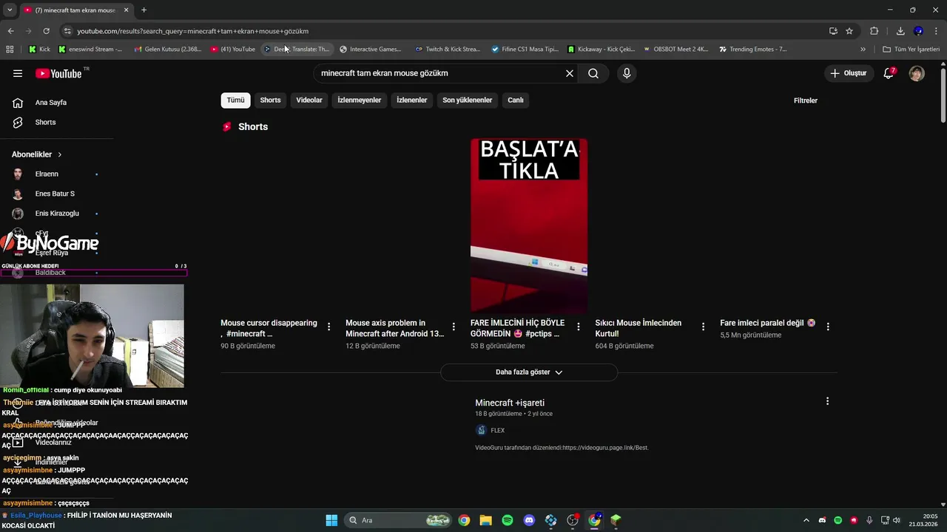
Task: Select the İzlenenler filter chip
Action: (x=411, y=100)
